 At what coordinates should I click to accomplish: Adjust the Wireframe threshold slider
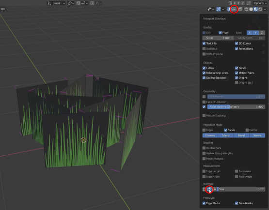click(x=236, y=97)
